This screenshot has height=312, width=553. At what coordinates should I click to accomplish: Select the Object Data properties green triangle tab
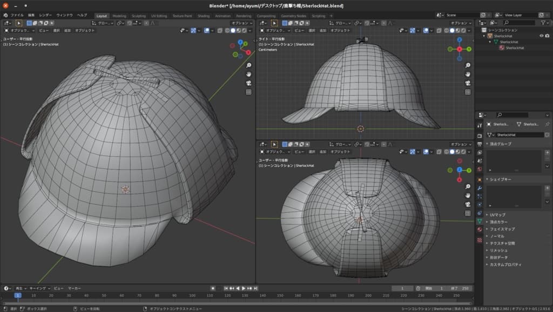point(480,221)
